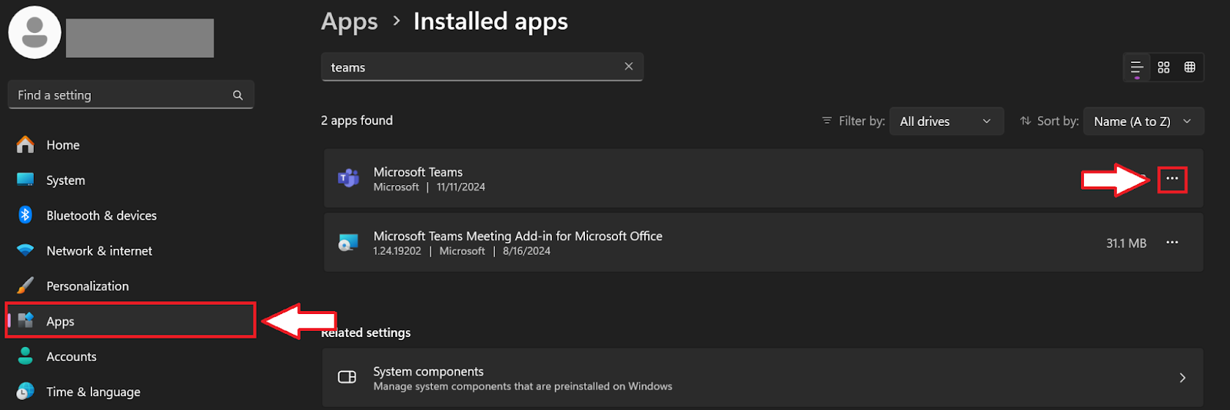Clear the teams search text

click(629, 66)
